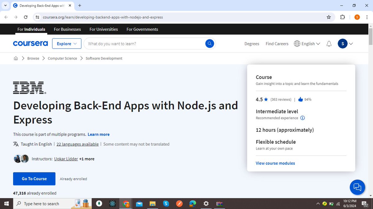Viewport: 373px width, 209px height.
Task: Expand the profile menu chevron
Action: 351,44
